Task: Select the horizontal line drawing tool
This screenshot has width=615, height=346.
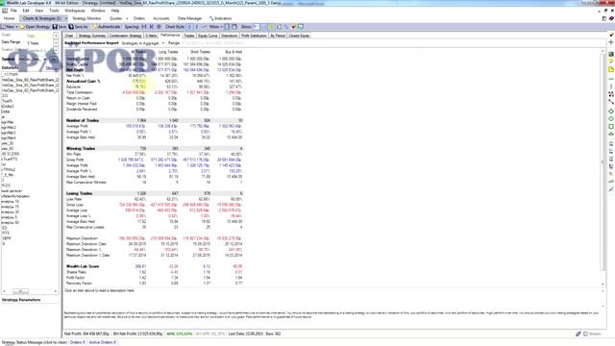Action: point(611,79)
